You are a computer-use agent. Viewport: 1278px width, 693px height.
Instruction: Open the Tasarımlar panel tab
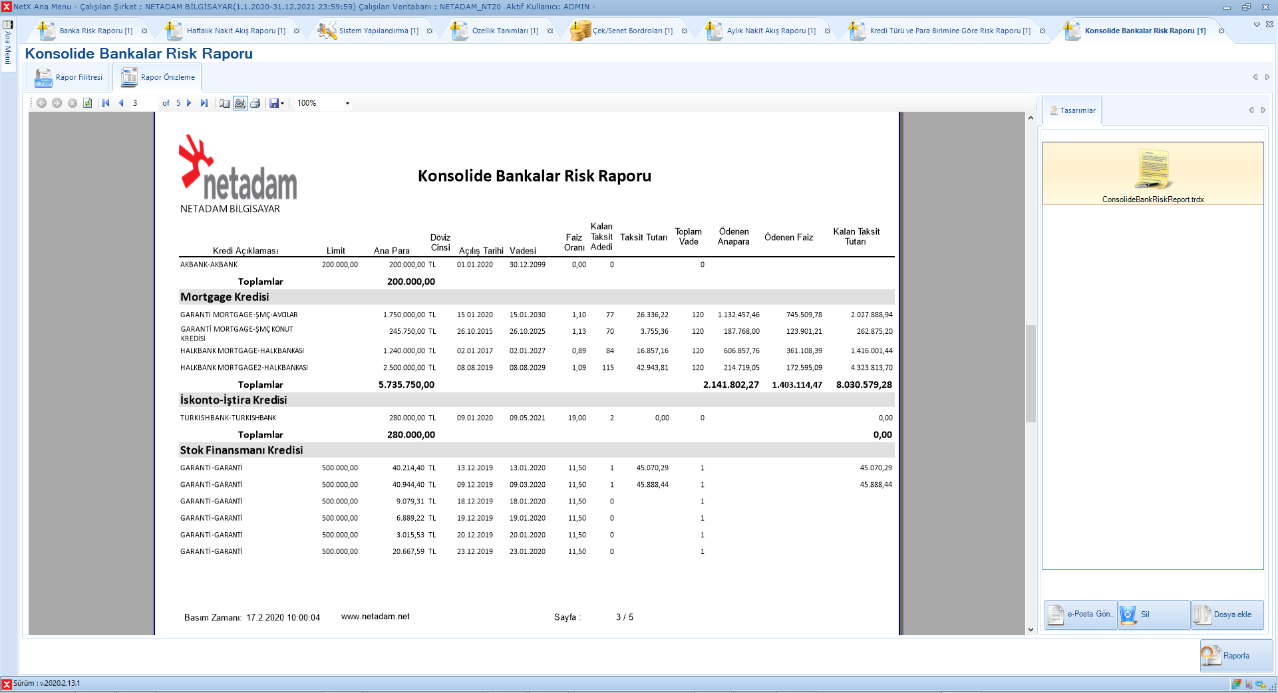point(1072,110)
